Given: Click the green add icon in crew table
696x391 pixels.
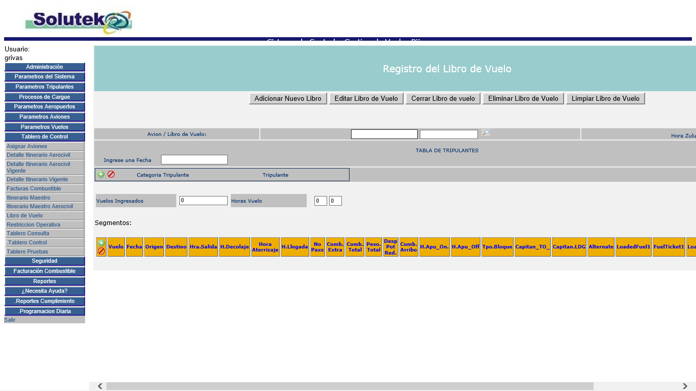Looking at the screenshot, I should point(101,174).
